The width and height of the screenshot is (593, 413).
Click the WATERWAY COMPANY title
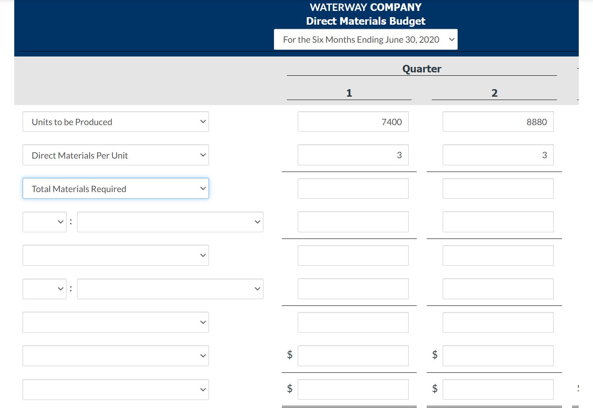coord(366,7)
